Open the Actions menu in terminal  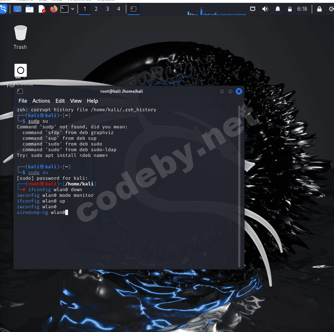point(41,101)
